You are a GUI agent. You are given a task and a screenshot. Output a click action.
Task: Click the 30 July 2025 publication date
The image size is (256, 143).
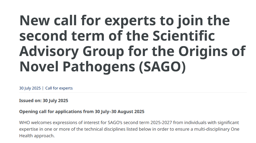(x=30, y=88)
